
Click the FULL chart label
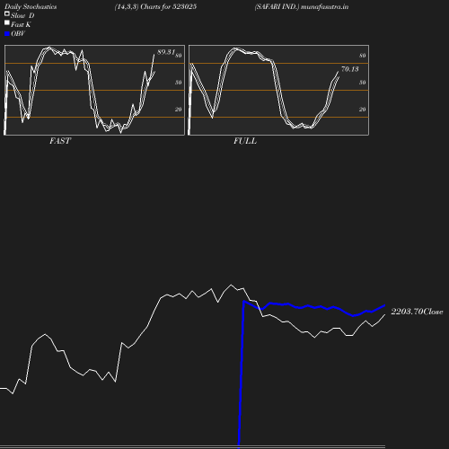click(x=245, y=141)
